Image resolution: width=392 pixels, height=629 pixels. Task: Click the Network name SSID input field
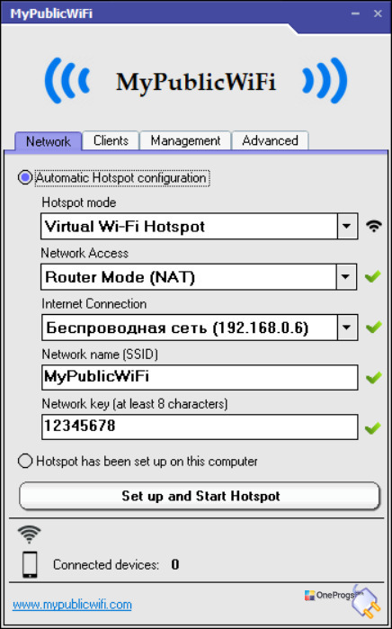pyautogui.click(x=200, y=377)
